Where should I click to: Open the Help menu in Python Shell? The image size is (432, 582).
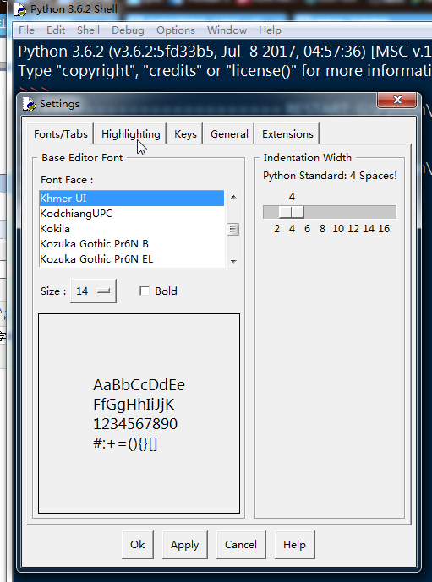point(270,30)
